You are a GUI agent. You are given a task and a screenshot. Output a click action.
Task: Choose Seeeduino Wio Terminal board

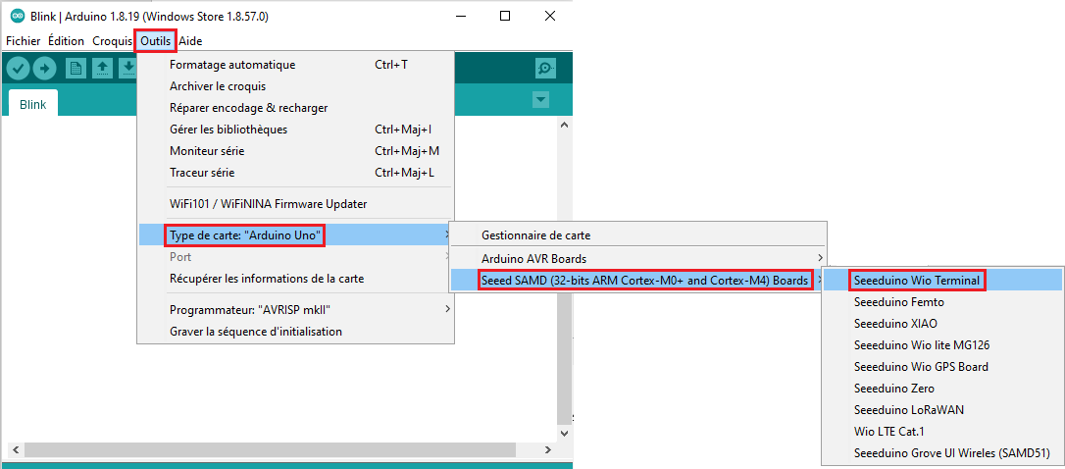pos(942,280)
